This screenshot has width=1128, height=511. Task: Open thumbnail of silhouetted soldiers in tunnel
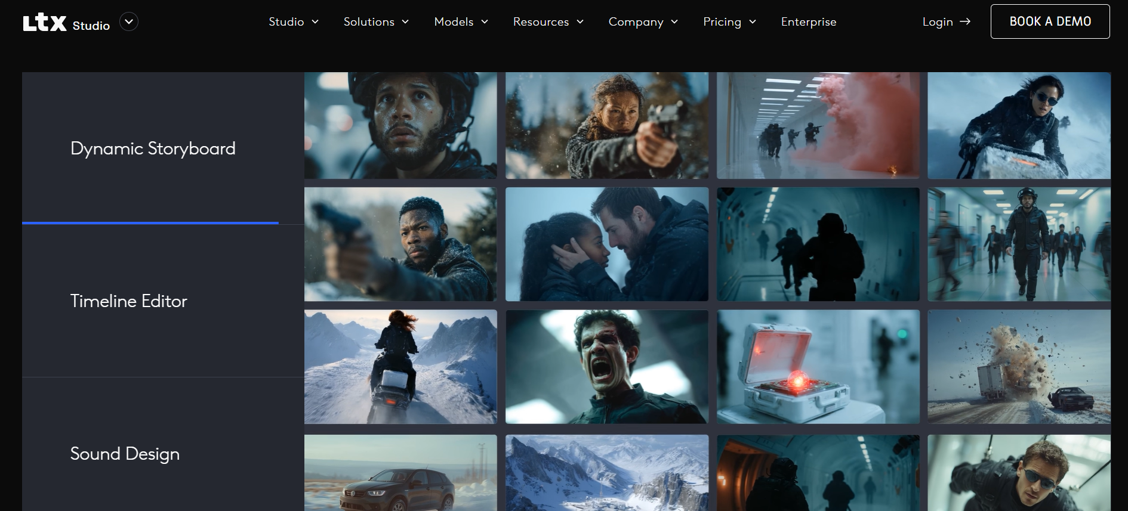(x=818, y=244)
